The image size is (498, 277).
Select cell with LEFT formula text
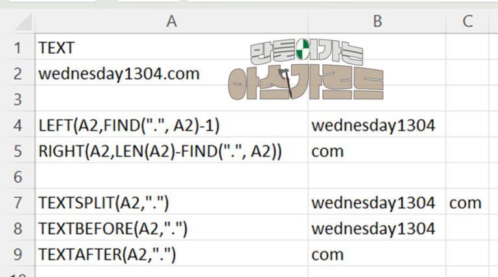(171, 125)
